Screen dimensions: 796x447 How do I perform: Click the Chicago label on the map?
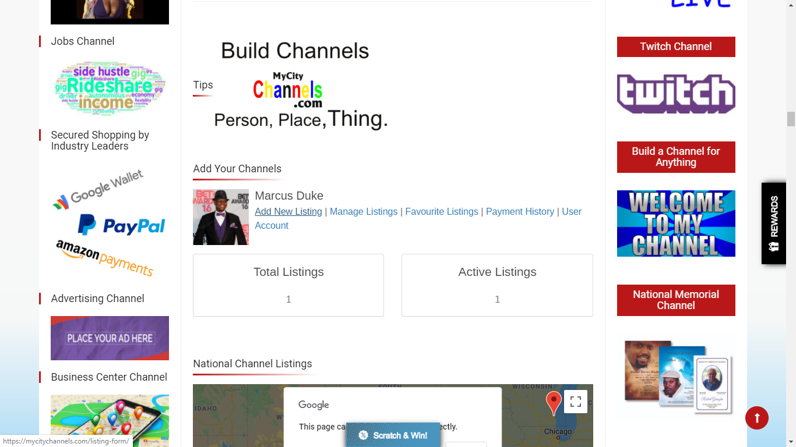558,432
